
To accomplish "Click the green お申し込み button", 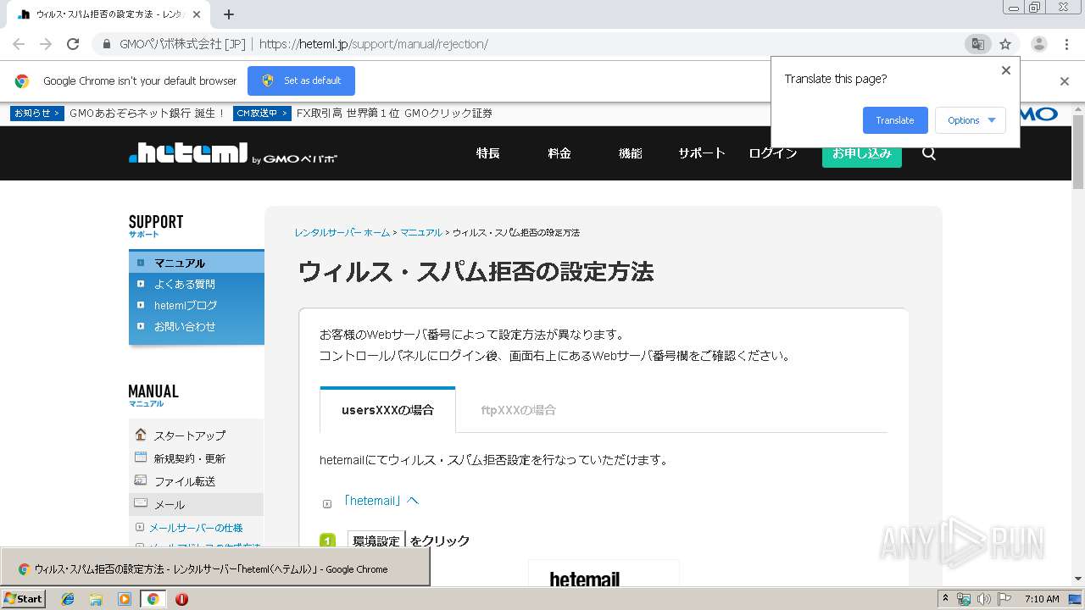I will (x=862, y=153).
